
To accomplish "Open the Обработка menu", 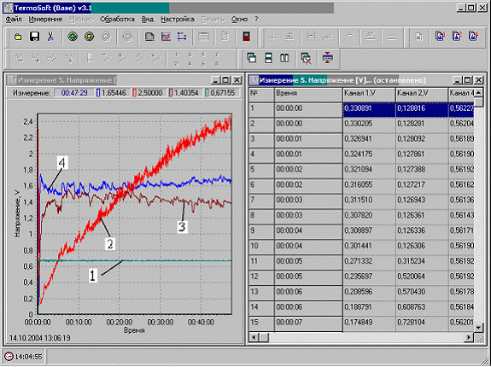I will pos(117,20).
